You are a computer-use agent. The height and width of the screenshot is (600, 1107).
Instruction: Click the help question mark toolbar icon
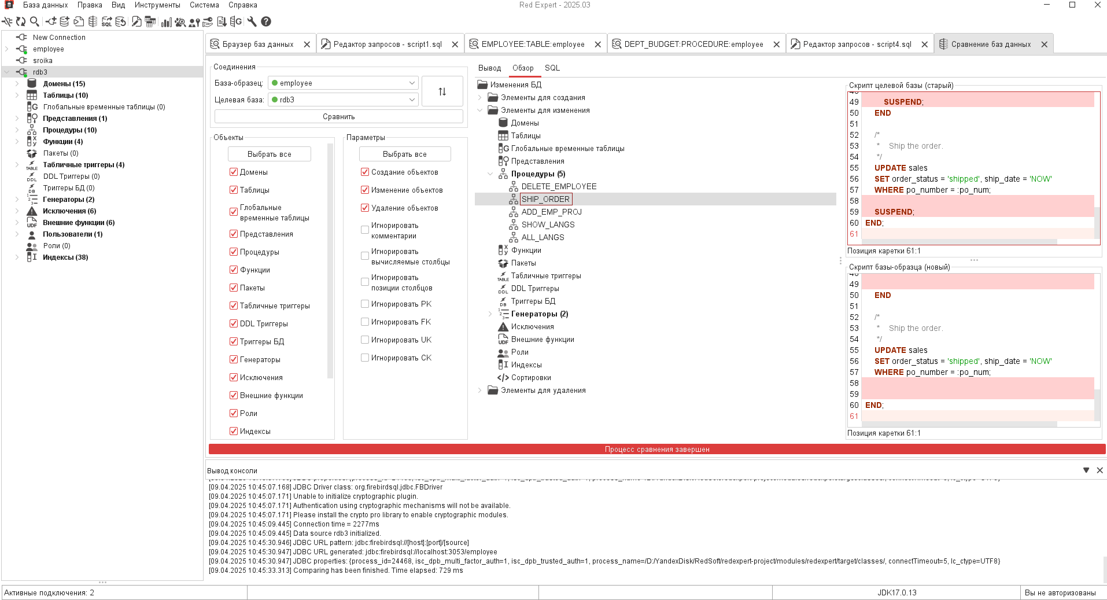click(x=266, y=21)
